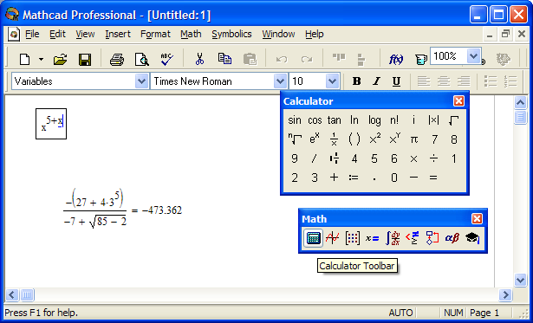
Task: Toggle Bold formatting
Action: tap(356, 81)
